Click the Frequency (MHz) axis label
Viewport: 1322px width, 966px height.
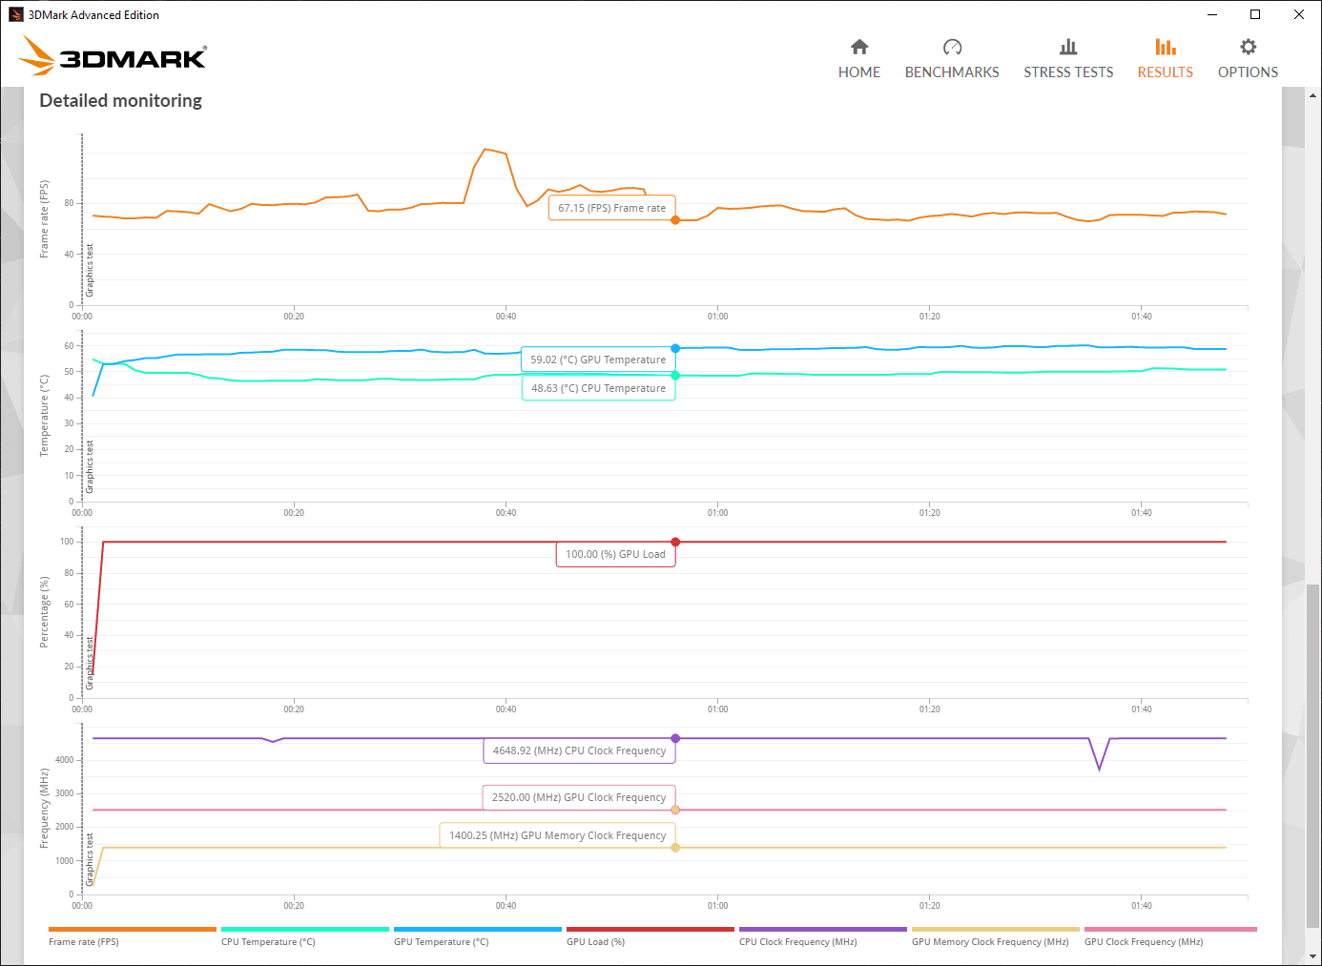tap(44, 809)
